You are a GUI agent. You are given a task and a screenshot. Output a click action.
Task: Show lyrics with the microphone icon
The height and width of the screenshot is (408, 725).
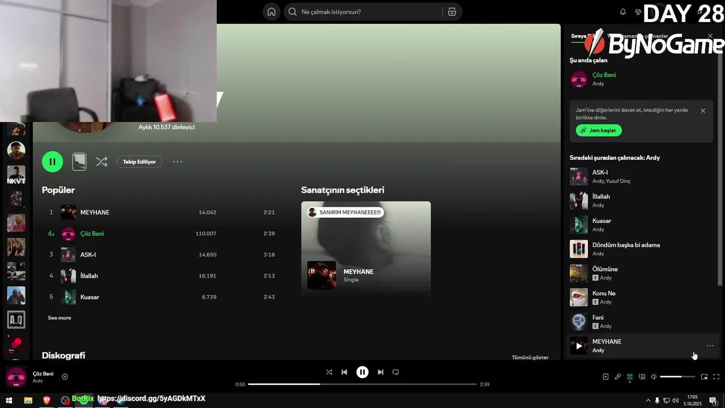click(618, 377)
